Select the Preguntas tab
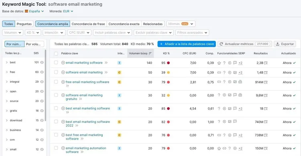Image resolution: width=301 pixels, height=156 pixels. click(x=24, y=24)
